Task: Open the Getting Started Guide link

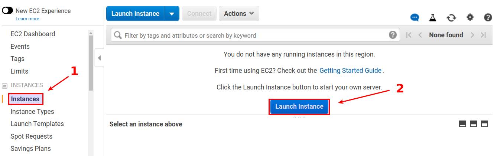Action: point(350,70)
